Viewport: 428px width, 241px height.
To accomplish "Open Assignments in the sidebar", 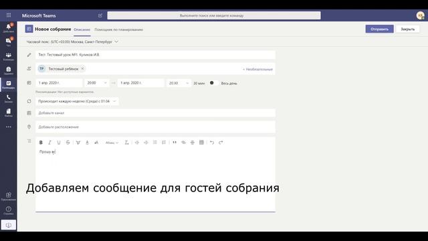I will pos(9,70).
